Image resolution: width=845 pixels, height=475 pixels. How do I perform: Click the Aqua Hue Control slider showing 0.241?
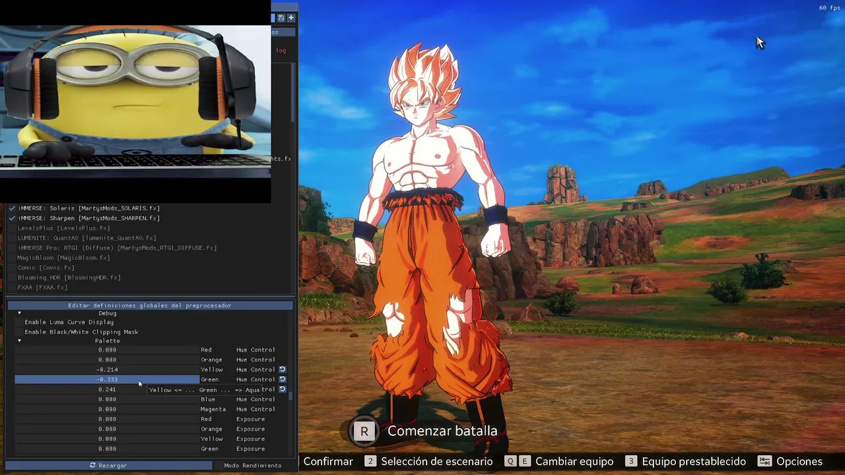coord(107,389)
